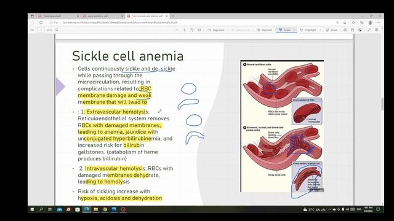
Task: Close the active anemia PDF tab
Action: 167,16
